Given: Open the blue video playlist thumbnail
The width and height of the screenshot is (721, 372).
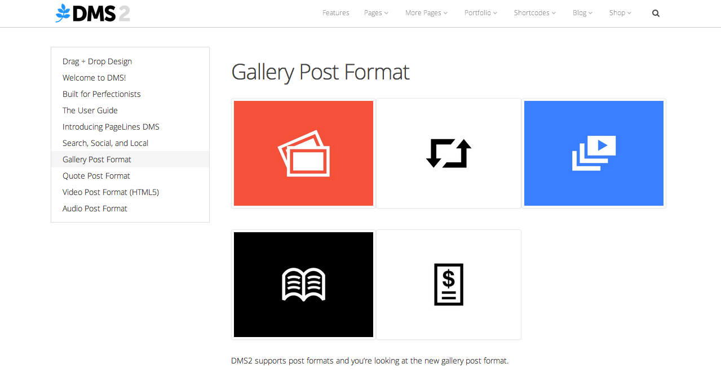Looking at the screenshot, I should [594, 153].
